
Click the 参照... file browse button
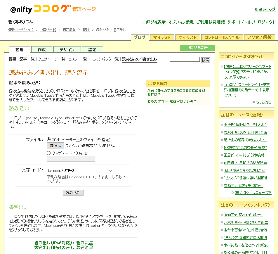point(55,146)
